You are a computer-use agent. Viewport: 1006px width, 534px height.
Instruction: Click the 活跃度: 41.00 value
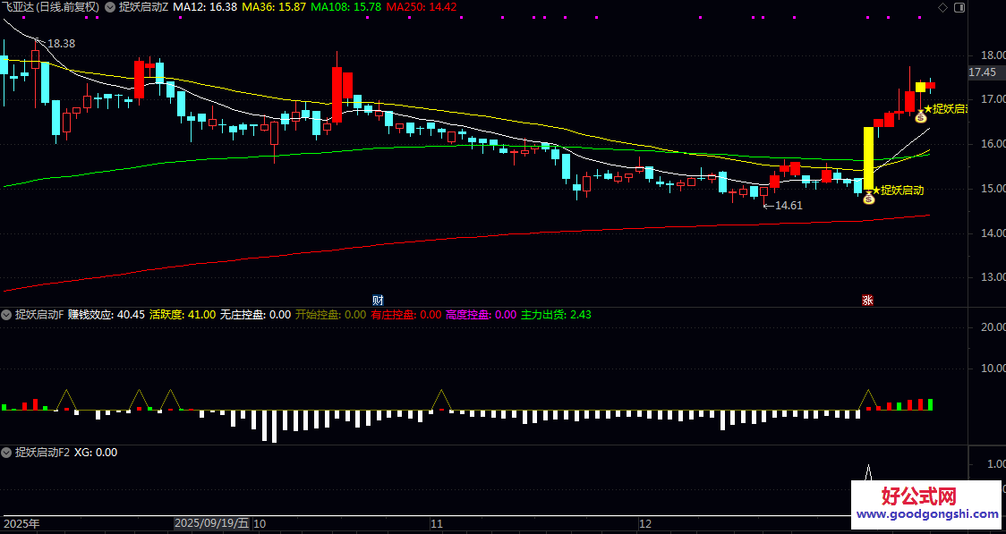pos(183,315)
